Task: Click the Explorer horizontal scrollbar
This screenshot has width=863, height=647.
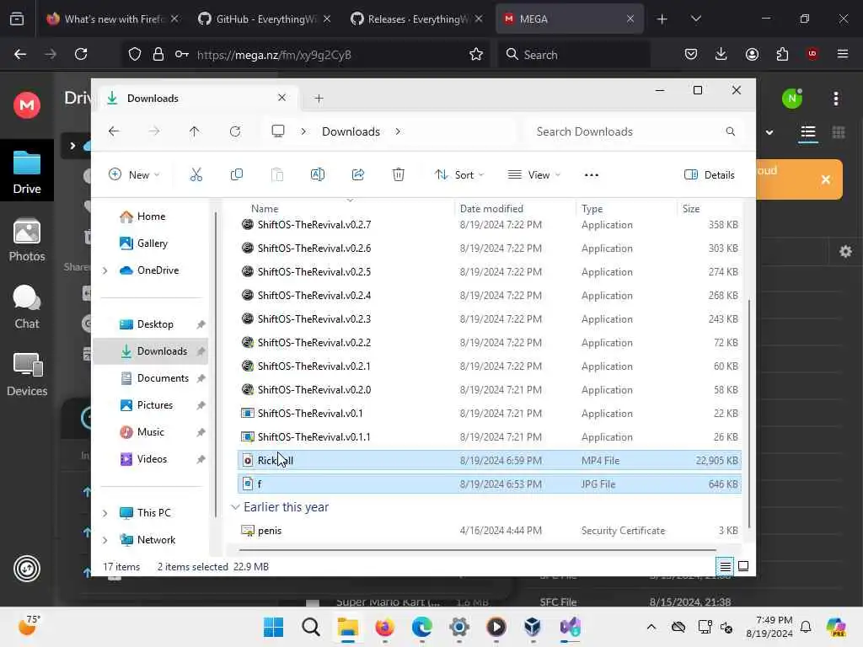Action: tap(478, 549)
